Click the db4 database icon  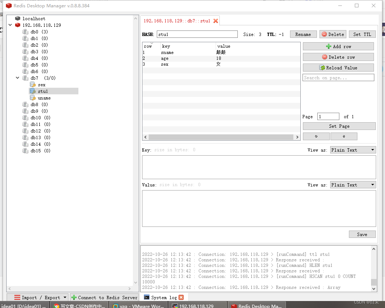point(25,58)
